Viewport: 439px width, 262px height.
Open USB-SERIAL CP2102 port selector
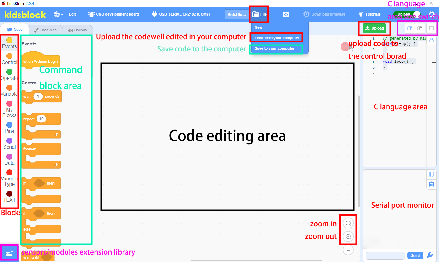[181, 14]
